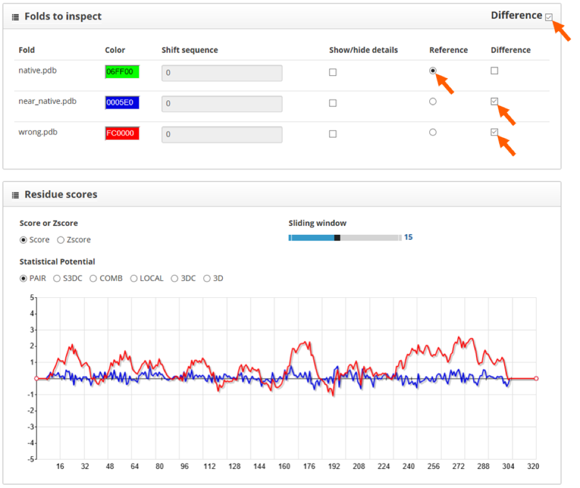Screen dimensions: 580x488
Task: Click the Show/hide details column header
Action: (363, 50)
